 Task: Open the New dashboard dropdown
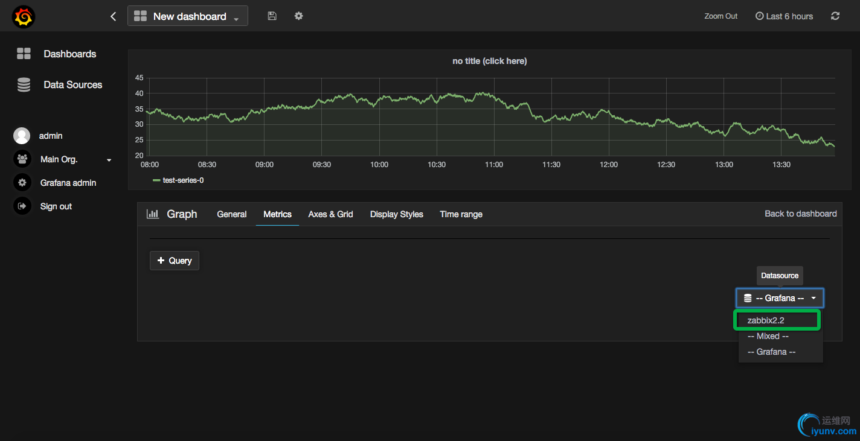(188, 16)
